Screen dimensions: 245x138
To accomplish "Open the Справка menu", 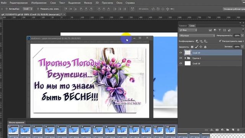I will [x=130, y=3].
